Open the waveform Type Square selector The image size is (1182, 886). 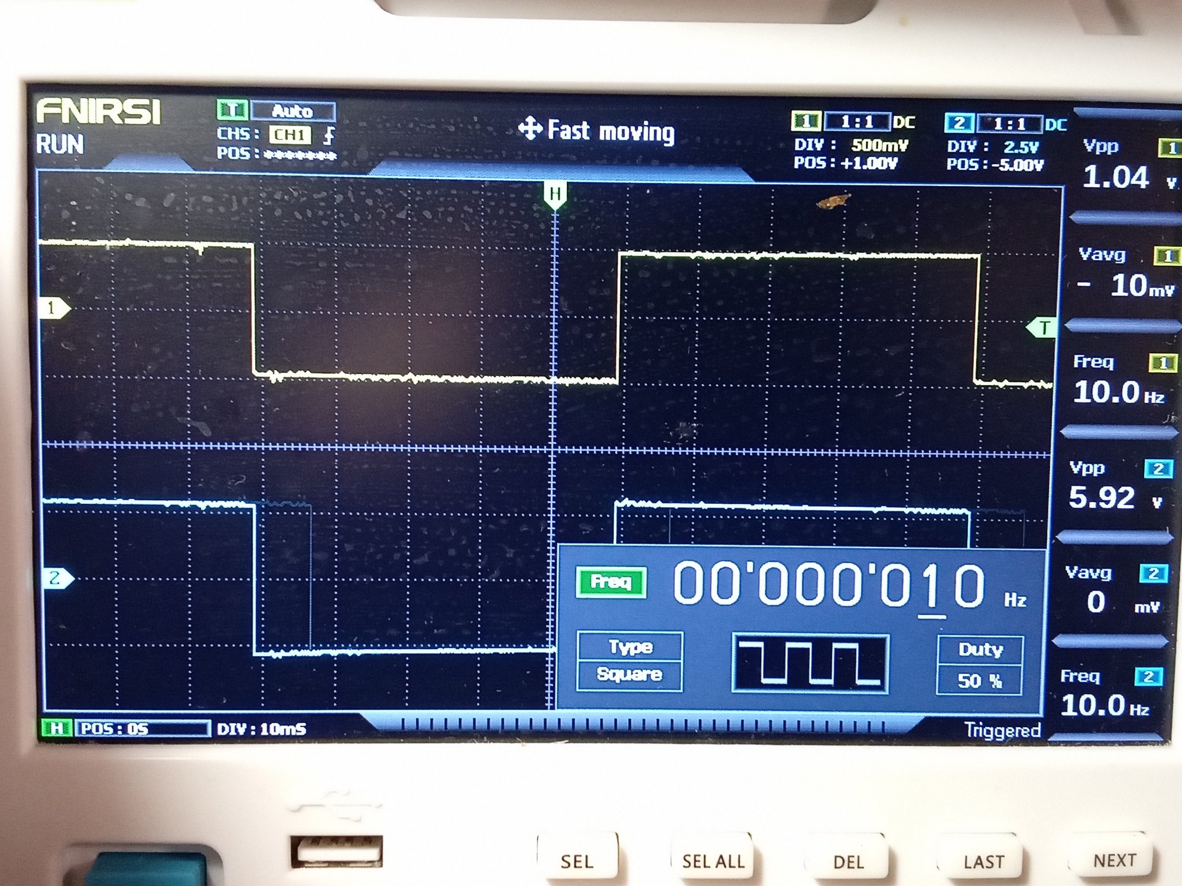point(629,661)
